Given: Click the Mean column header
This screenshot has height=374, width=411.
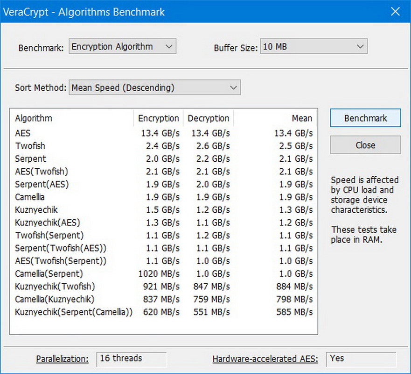Looking at the screenshot, I should tap(275, 118).
